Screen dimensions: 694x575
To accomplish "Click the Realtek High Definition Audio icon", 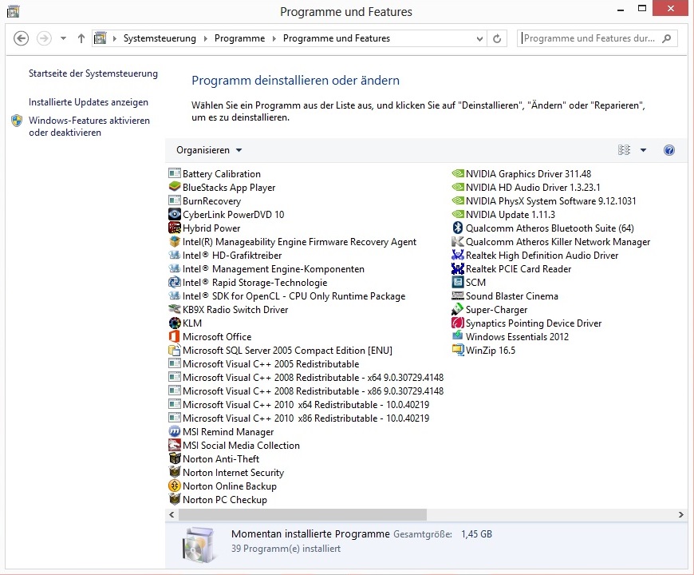I will [458, 256].
